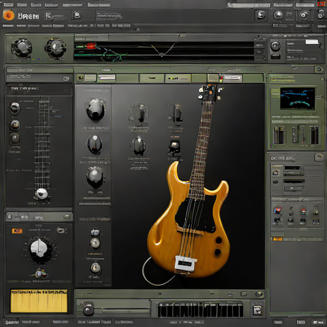Image resolution: width=327 pixels, height=327 pixels.
Task: Click the orange label at the right panel's bottom
Action: coord(278,240)
